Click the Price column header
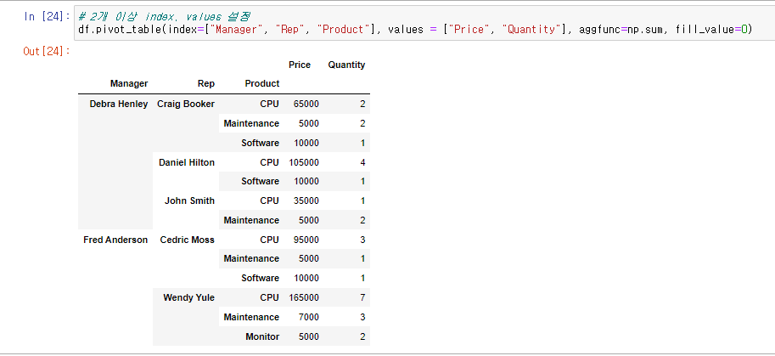 coord(300,65)
